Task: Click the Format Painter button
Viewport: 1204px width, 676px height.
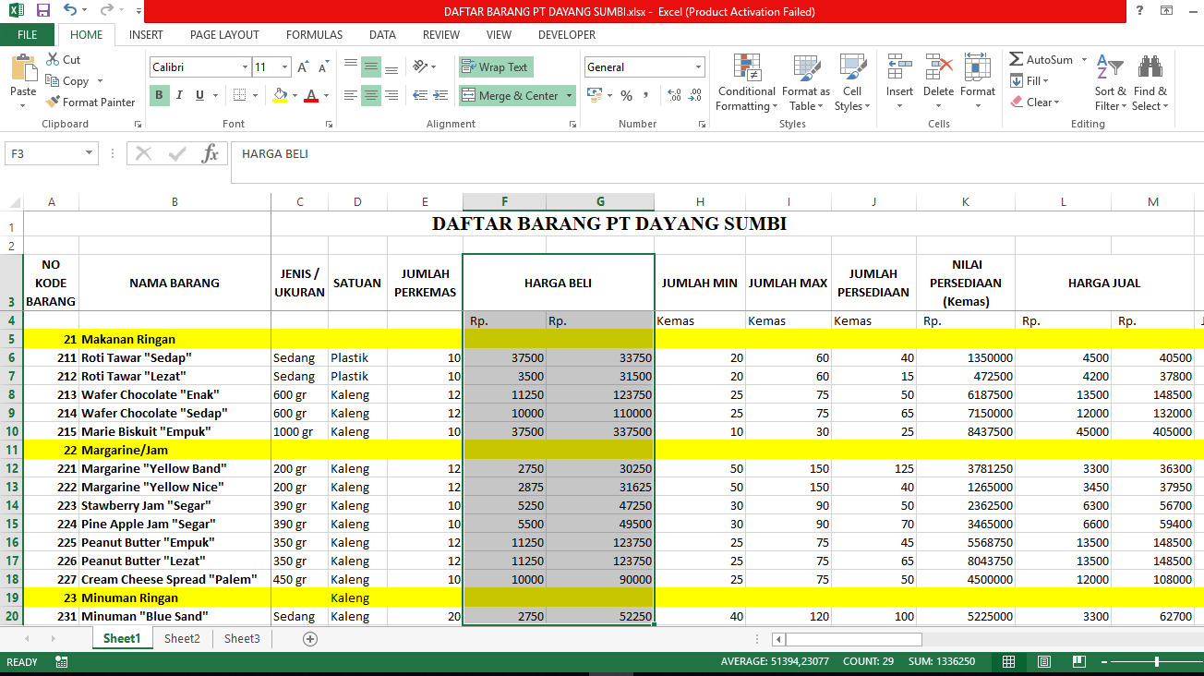Action: 90,102
